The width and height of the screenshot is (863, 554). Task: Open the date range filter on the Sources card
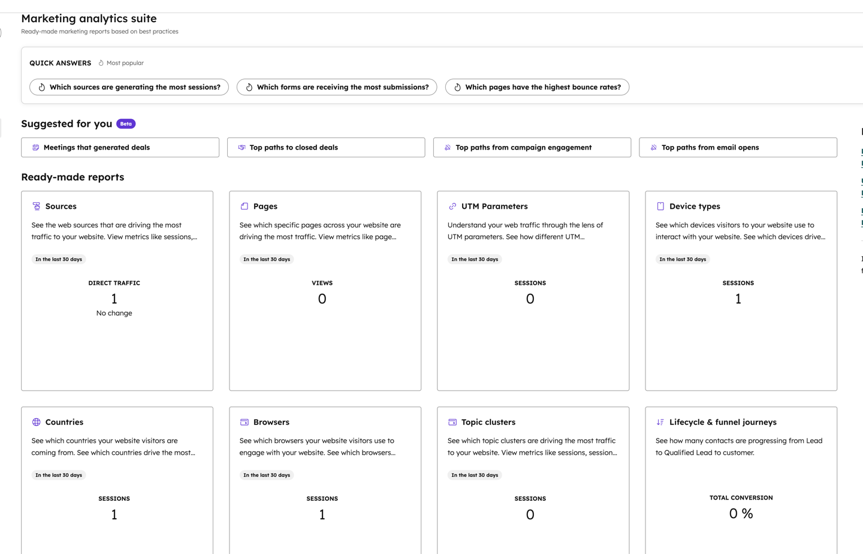[58, 259]
